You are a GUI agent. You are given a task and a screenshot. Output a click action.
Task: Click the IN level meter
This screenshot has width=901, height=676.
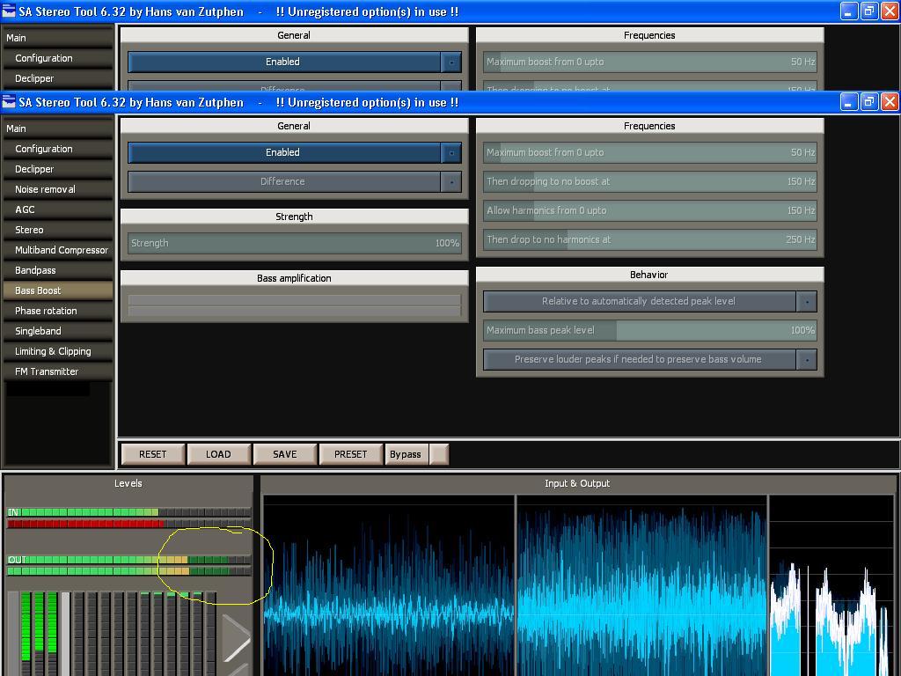(x=128, y=518)
